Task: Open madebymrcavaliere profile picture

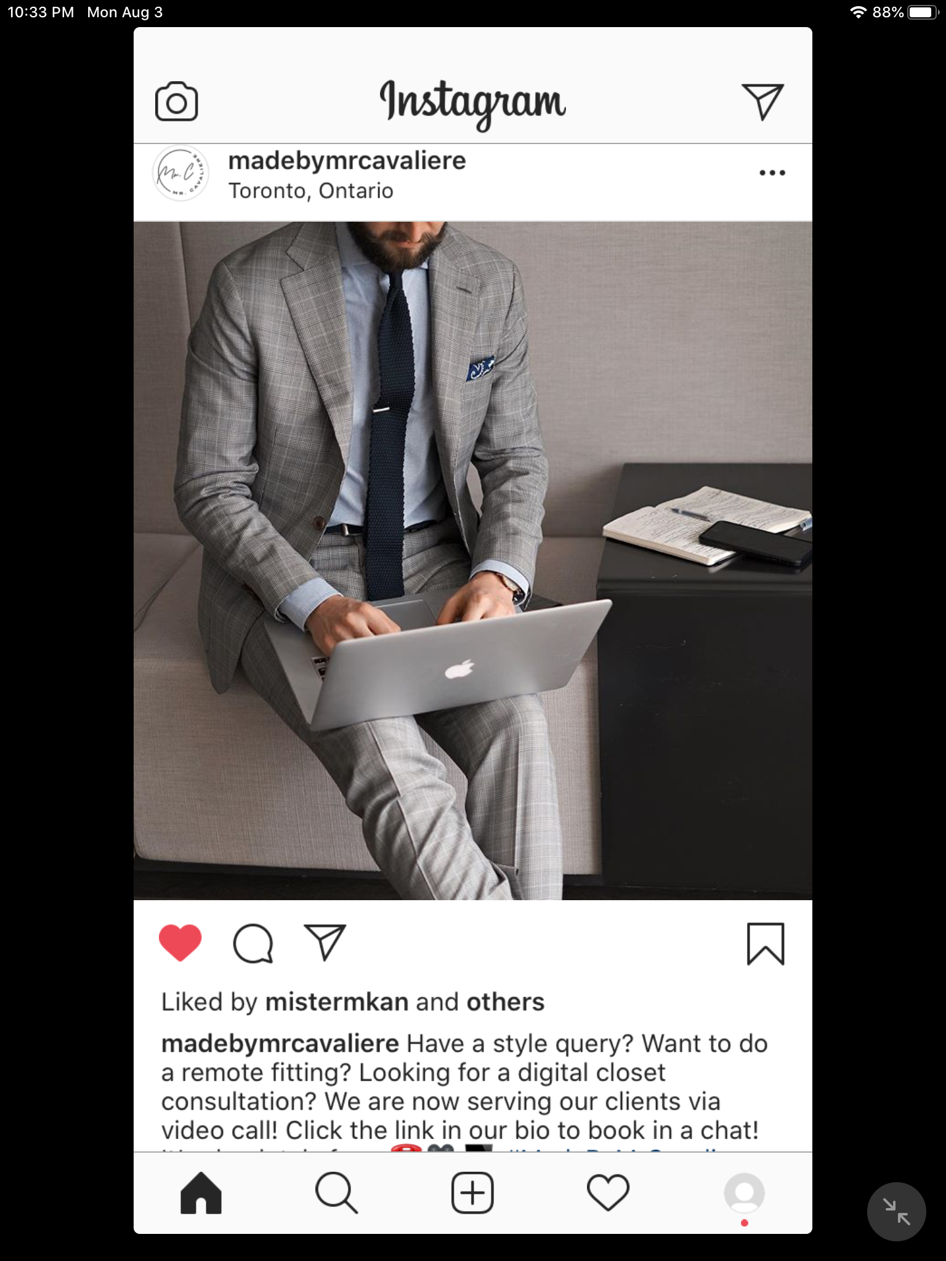Action: 180,174
